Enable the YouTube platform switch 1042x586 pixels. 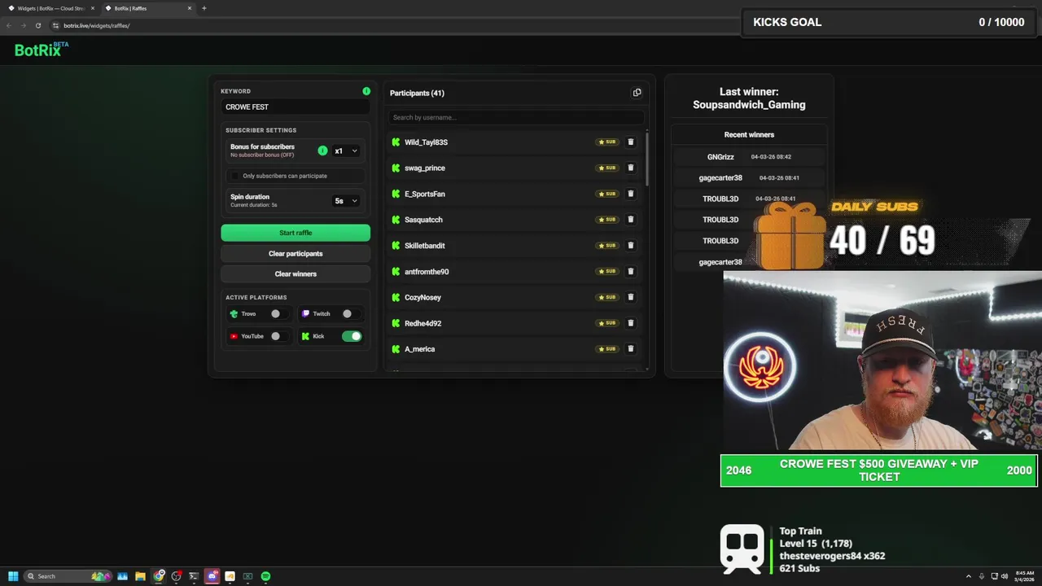pos(279,336)
